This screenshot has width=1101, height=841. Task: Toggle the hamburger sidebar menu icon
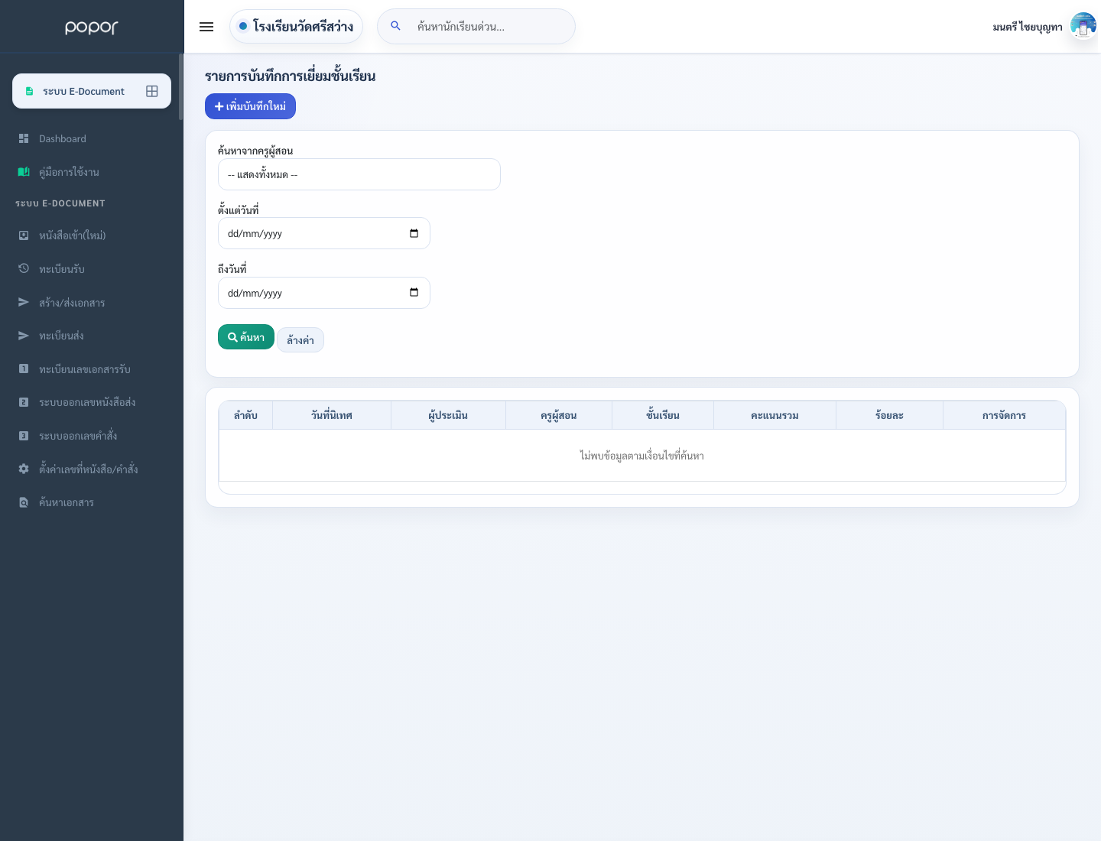(206, 27)
